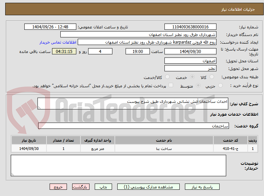The width and height of the screenshot is (264, 196).
Task: Click the مشاهده مدارک پیوستی (1) button
Action: click(x=148, y=187)
